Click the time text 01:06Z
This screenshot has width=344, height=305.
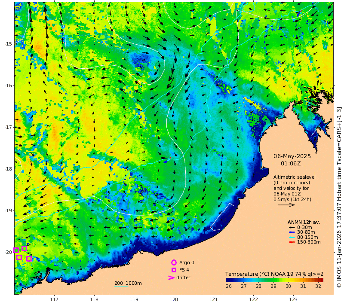[x=291, y=164]
